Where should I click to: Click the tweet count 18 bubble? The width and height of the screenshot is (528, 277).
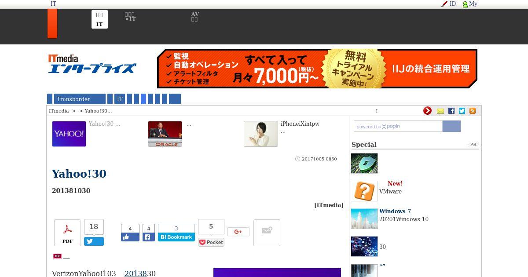[94, 227]
